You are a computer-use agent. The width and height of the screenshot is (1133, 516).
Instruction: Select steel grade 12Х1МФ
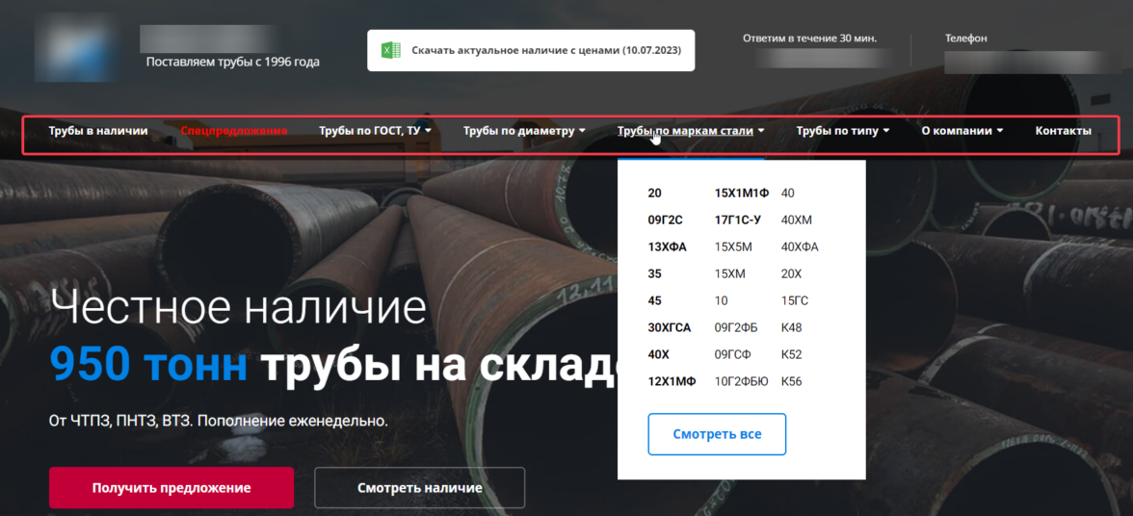(672, 382)
